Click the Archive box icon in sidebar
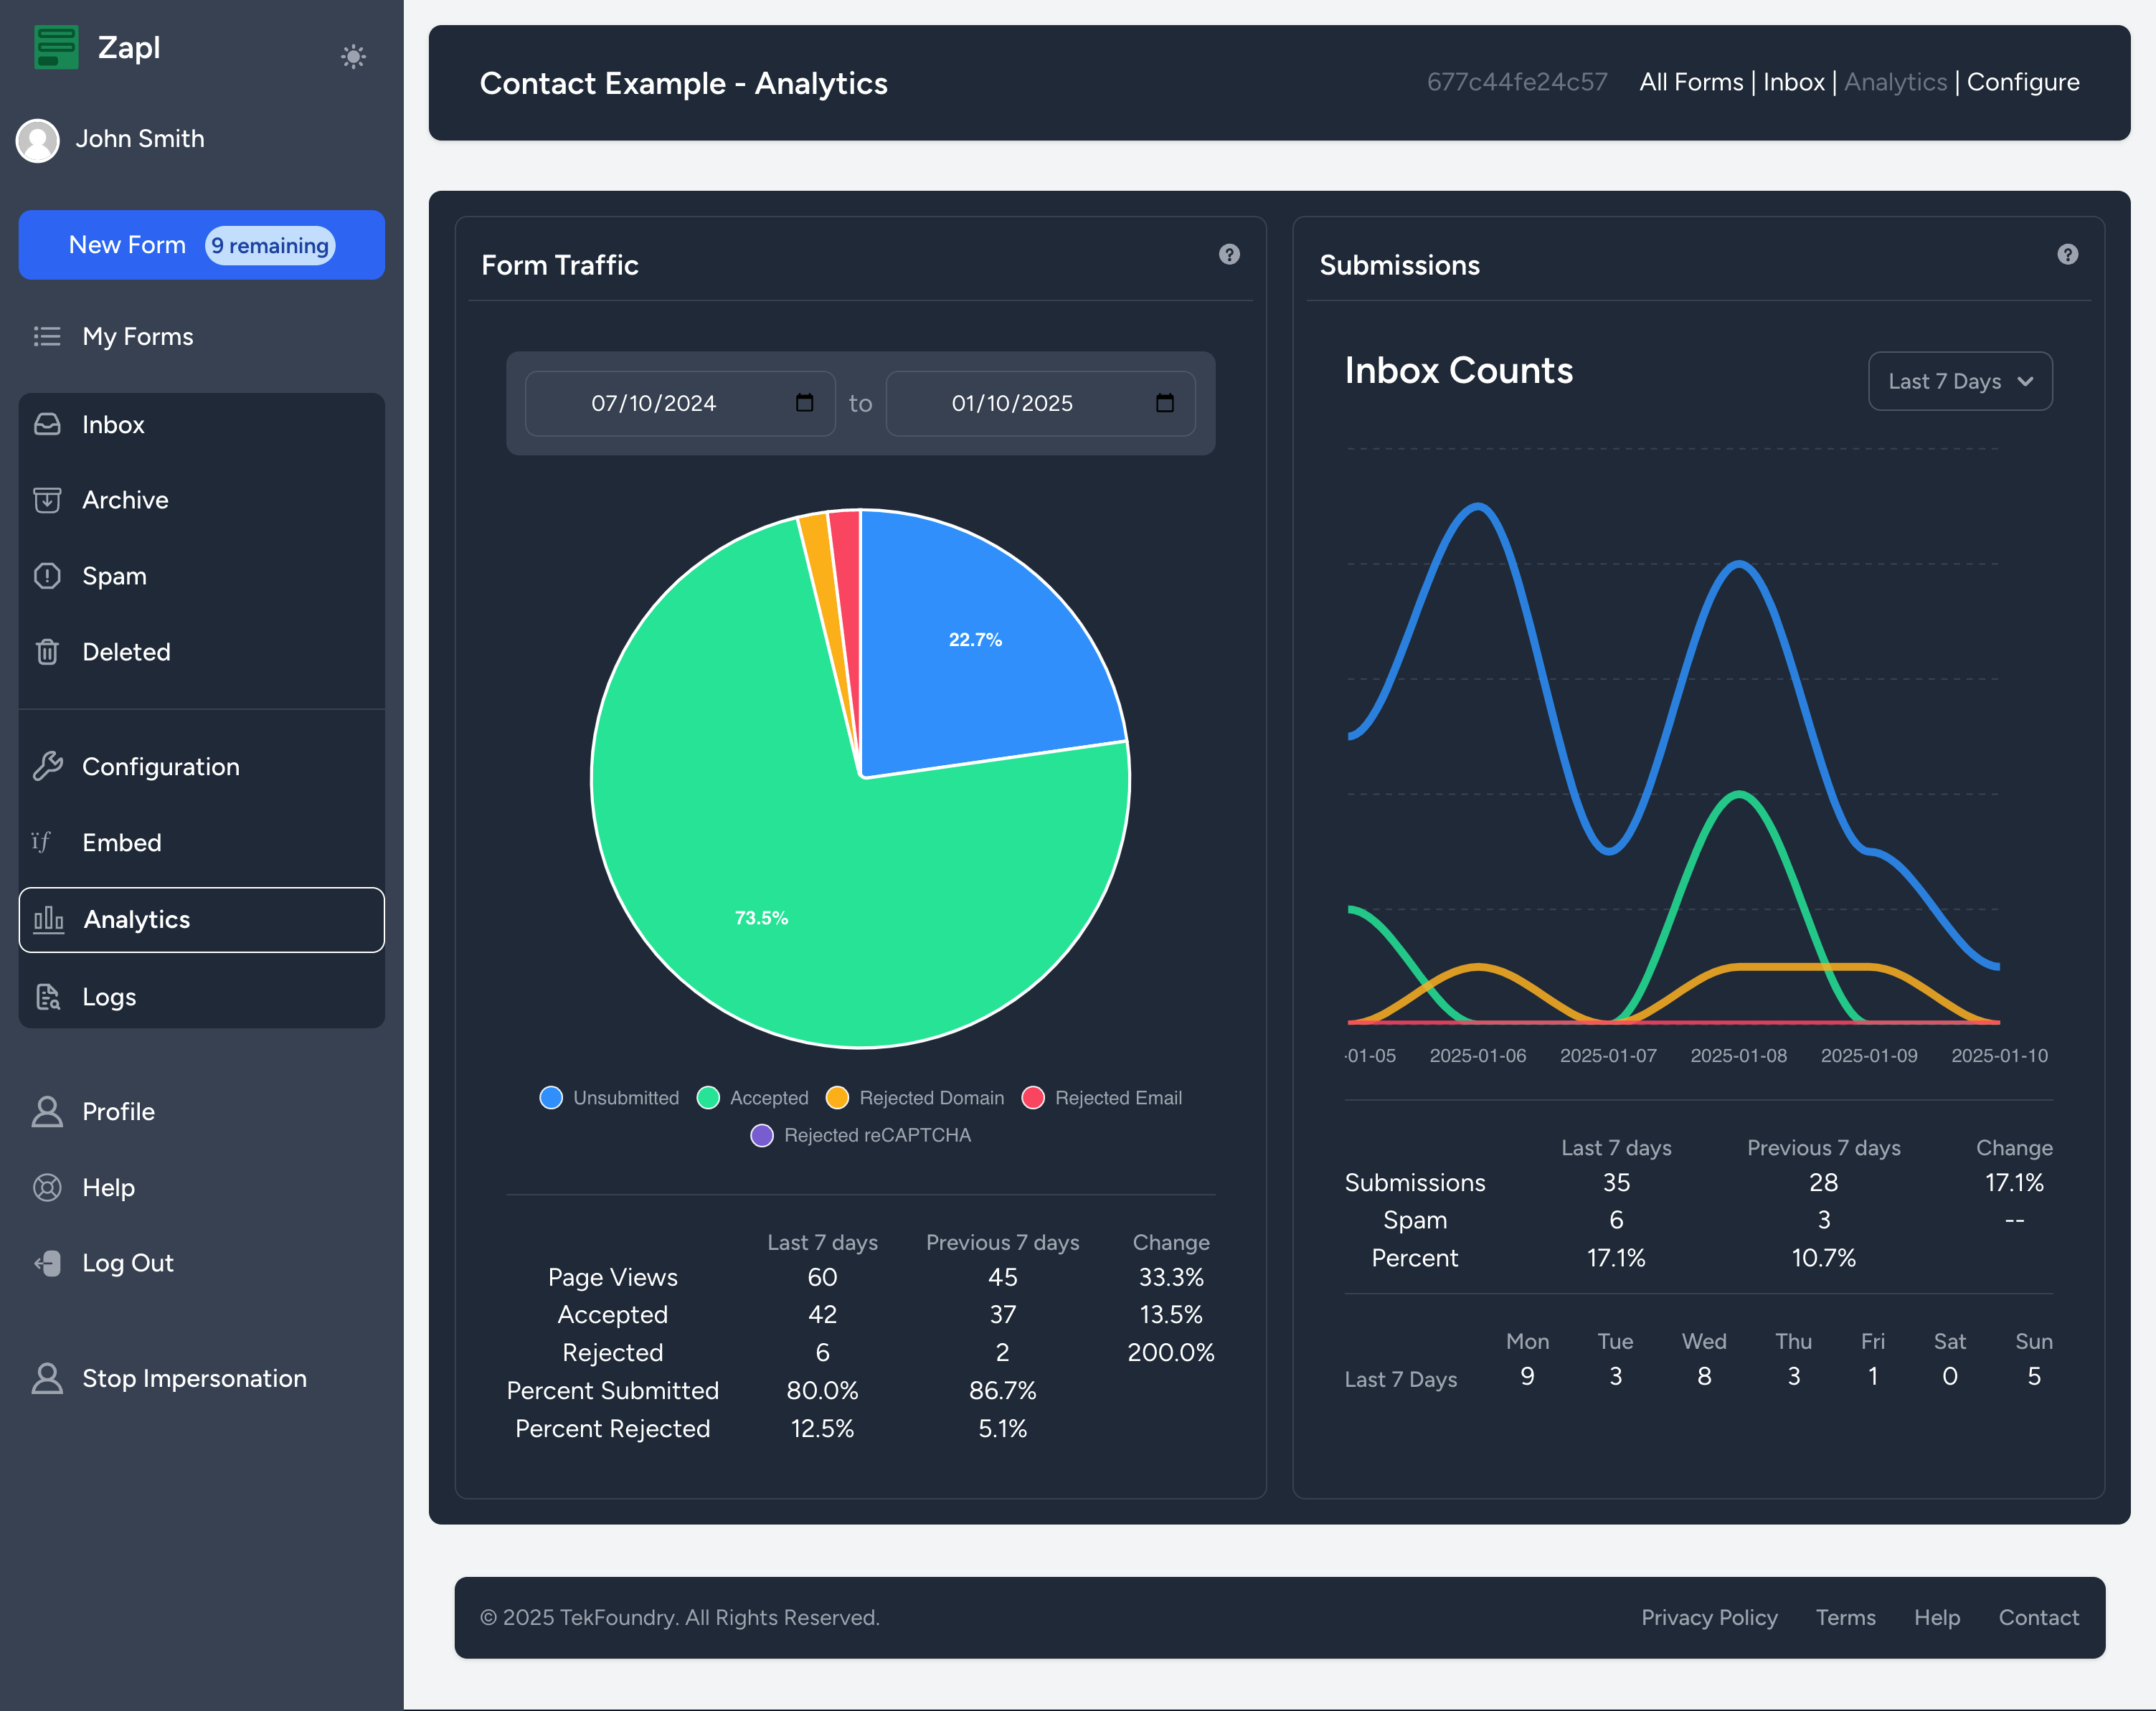Viewport: 2156px width, 1711px height. click(47, 500)
